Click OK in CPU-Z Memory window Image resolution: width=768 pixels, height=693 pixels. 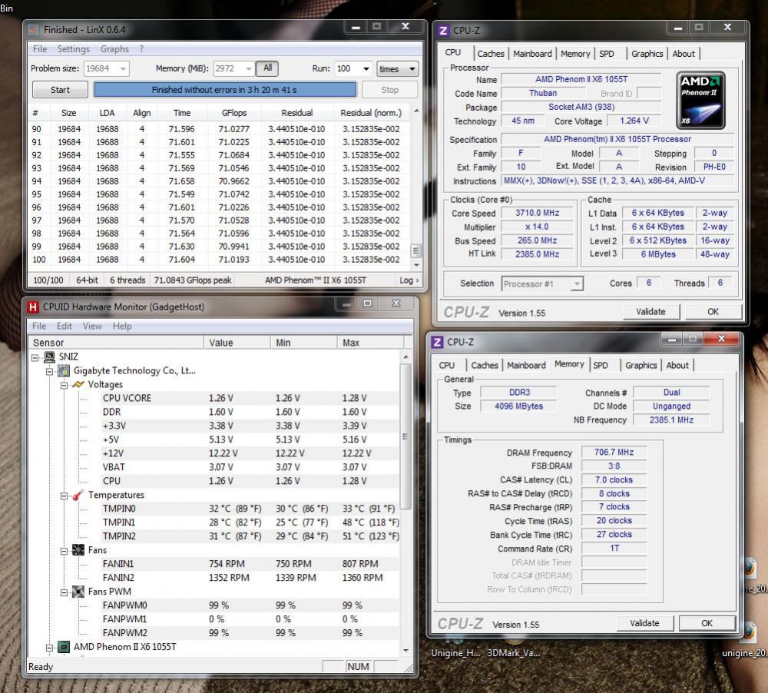tap(707, 623)
